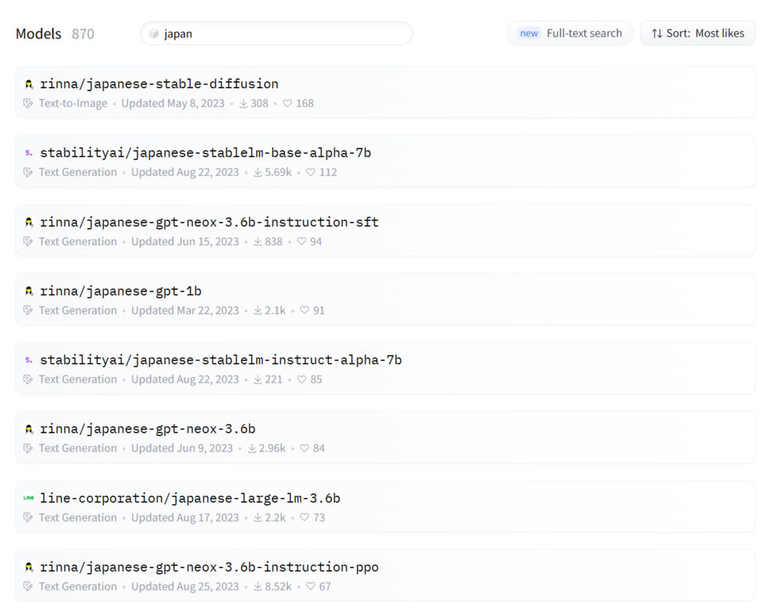Click the Updated Aug 17, 2023 text
Image resolution: width=781 pixels, height=613 pixels.
[x=185, y=518]
